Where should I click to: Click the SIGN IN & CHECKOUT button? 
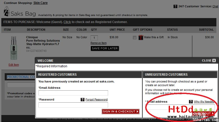coord(121,111)
